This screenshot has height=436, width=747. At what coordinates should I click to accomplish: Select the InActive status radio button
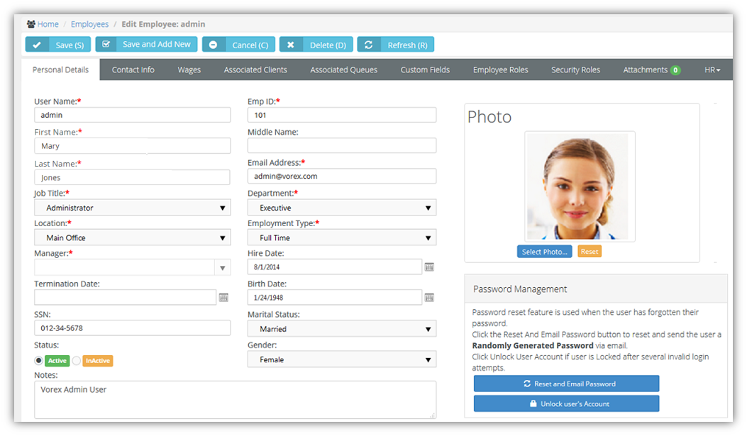(x=76, y=361)
